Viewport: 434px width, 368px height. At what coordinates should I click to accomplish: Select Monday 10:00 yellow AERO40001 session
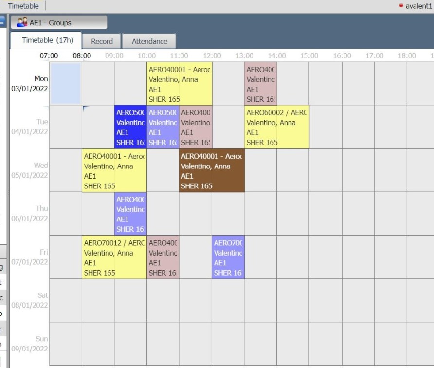[x=179, y=84]
